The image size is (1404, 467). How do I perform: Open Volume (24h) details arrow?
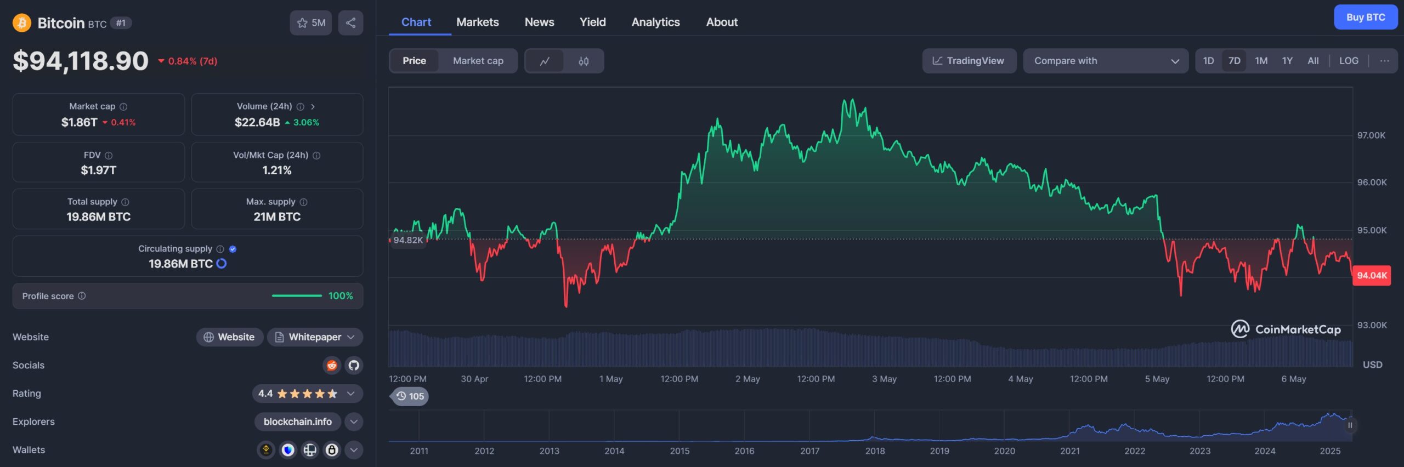click(313, 106)
